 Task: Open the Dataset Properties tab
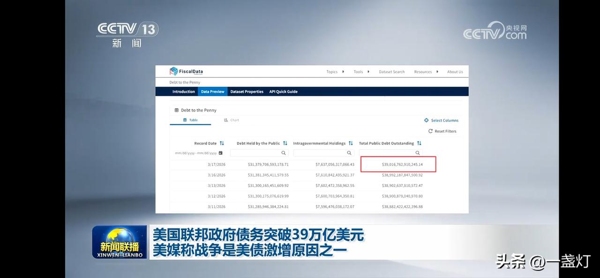point(247,92)
